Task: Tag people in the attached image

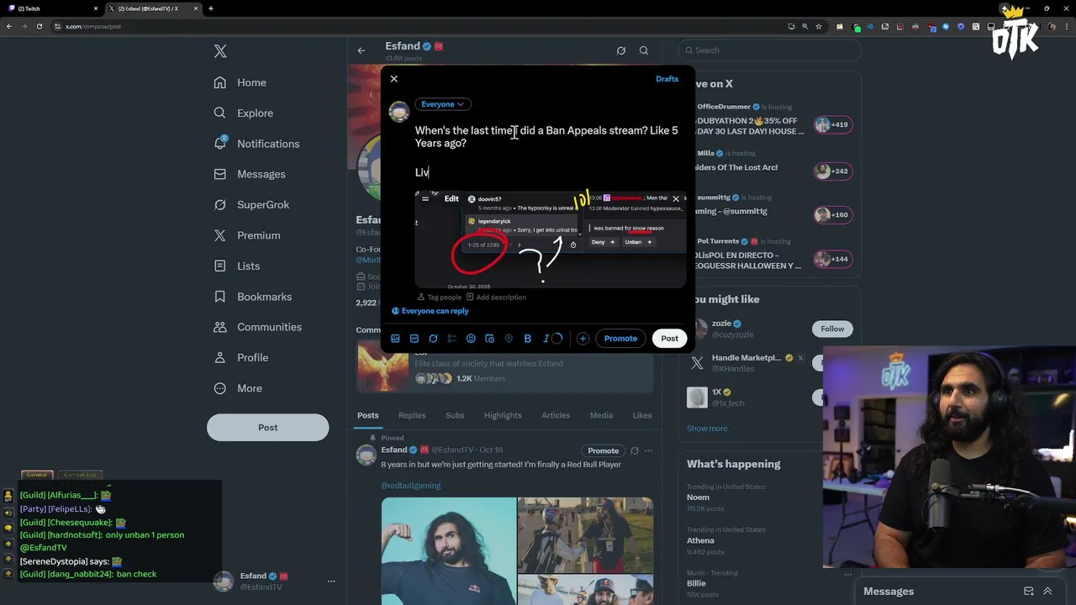Action: (440, 297)
